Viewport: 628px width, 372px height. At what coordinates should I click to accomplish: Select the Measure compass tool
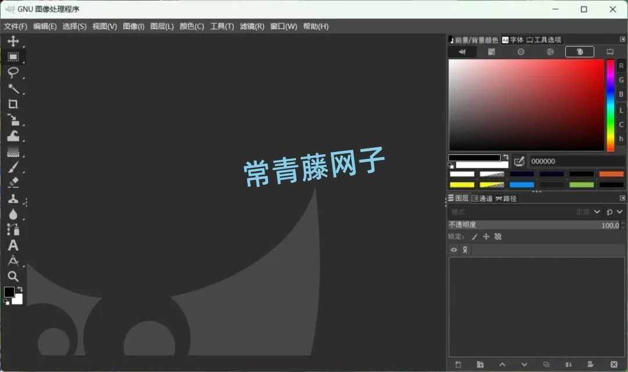13,261
